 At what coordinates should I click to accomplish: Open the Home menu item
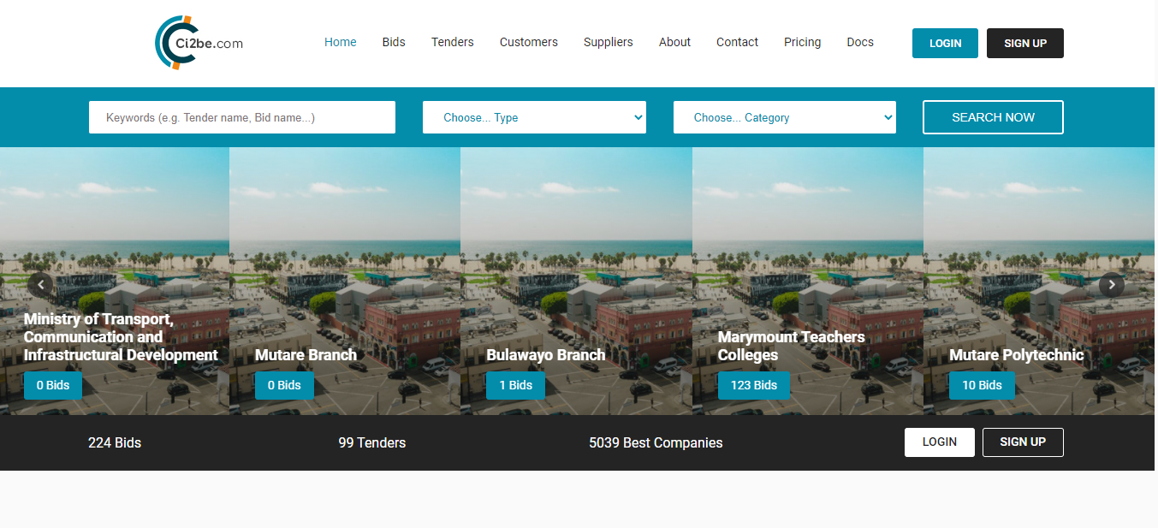(x=341, y=42)
